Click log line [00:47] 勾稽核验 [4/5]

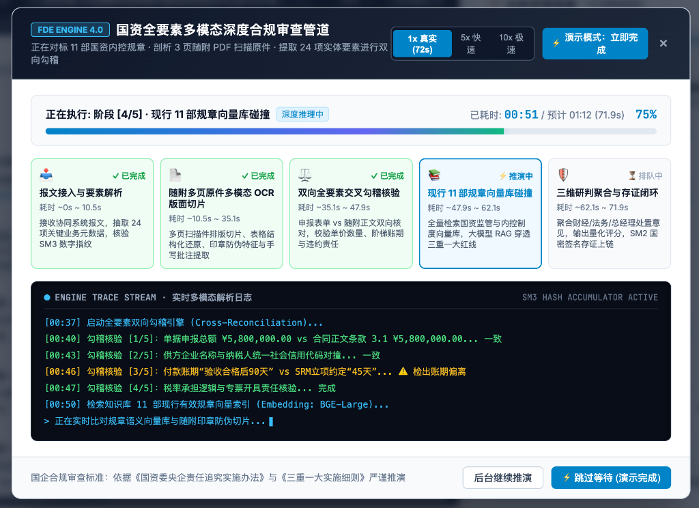tap(190, 388)
